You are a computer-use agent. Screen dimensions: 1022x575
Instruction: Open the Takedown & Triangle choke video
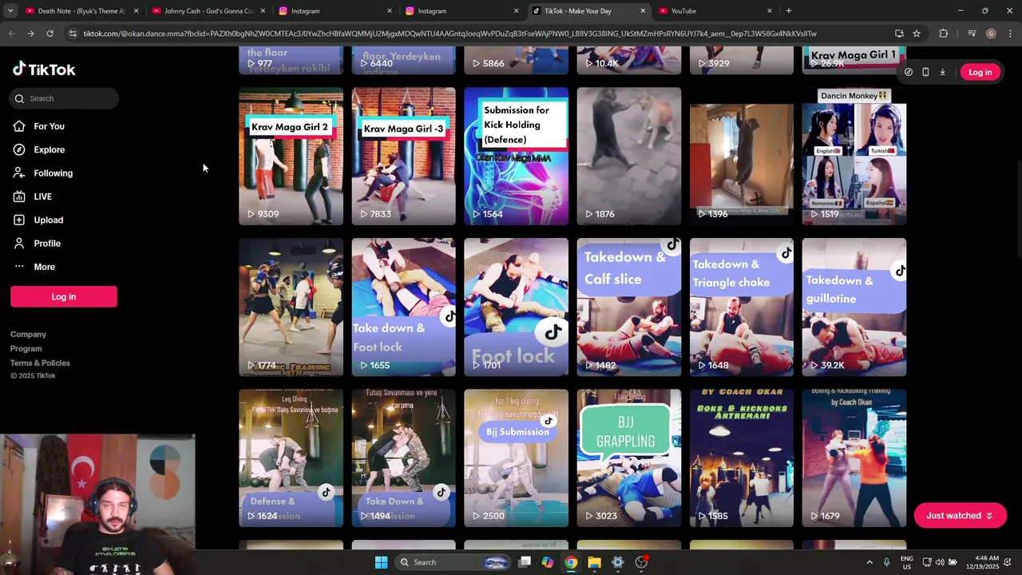point(741,307)
